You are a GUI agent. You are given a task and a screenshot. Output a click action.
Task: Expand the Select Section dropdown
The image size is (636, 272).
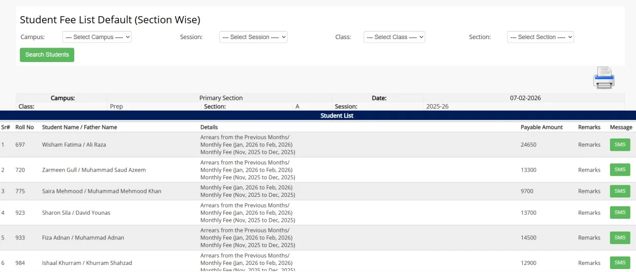(x=540, y=37)
